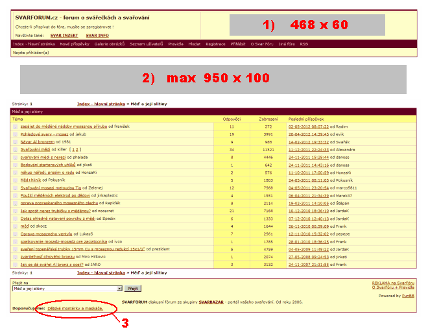Click the 'Poslední příspěvek' column header
The image size is (428, 336).
coord(306,119)
